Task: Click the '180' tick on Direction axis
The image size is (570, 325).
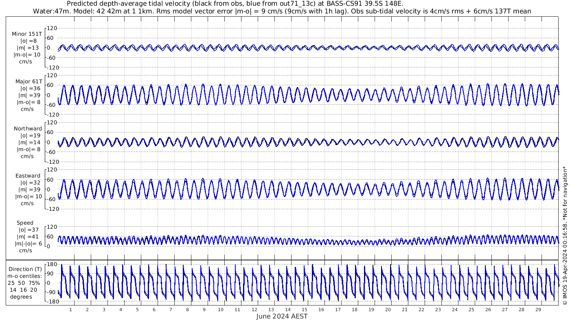Action: point(51,264)
